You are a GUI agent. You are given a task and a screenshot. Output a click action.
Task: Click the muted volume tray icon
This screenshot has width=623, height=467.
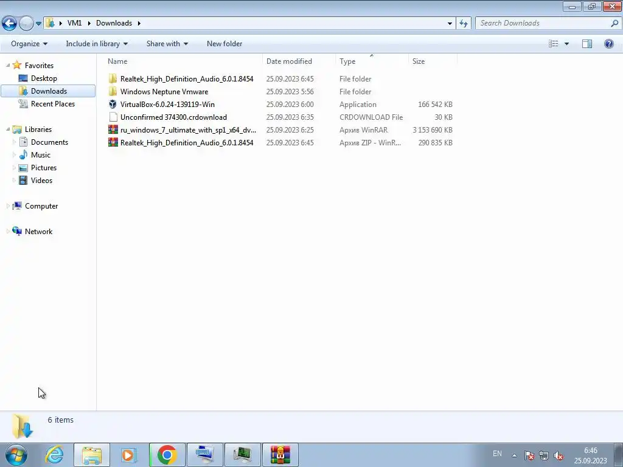tap(559, 455)
